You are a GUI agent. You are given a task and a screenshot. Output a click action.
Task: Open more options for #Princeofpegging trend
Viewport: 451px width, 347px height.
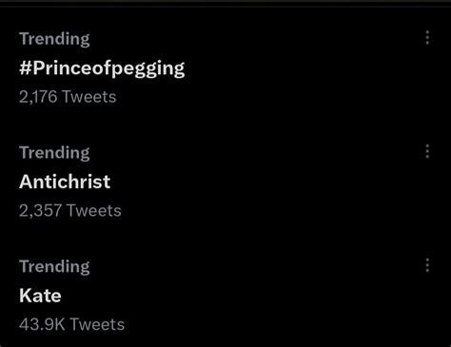[427, 38]
